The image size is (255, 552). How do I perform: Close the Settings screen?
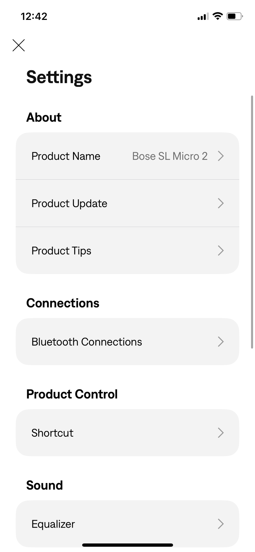pos(18,45)
